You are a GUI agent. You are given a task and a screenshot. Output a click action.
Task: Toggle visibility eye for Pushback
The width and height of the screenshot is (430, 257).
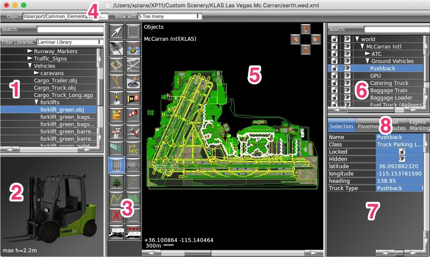[347, 68]
